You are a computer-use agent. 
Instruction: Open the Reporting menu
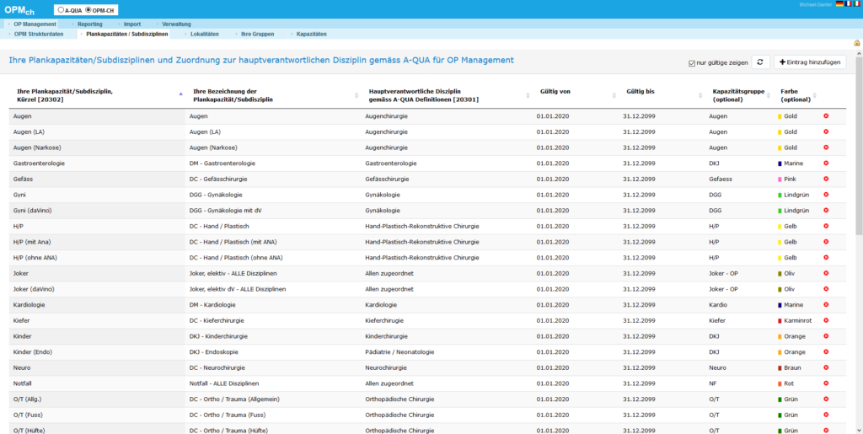coord(89,24)
